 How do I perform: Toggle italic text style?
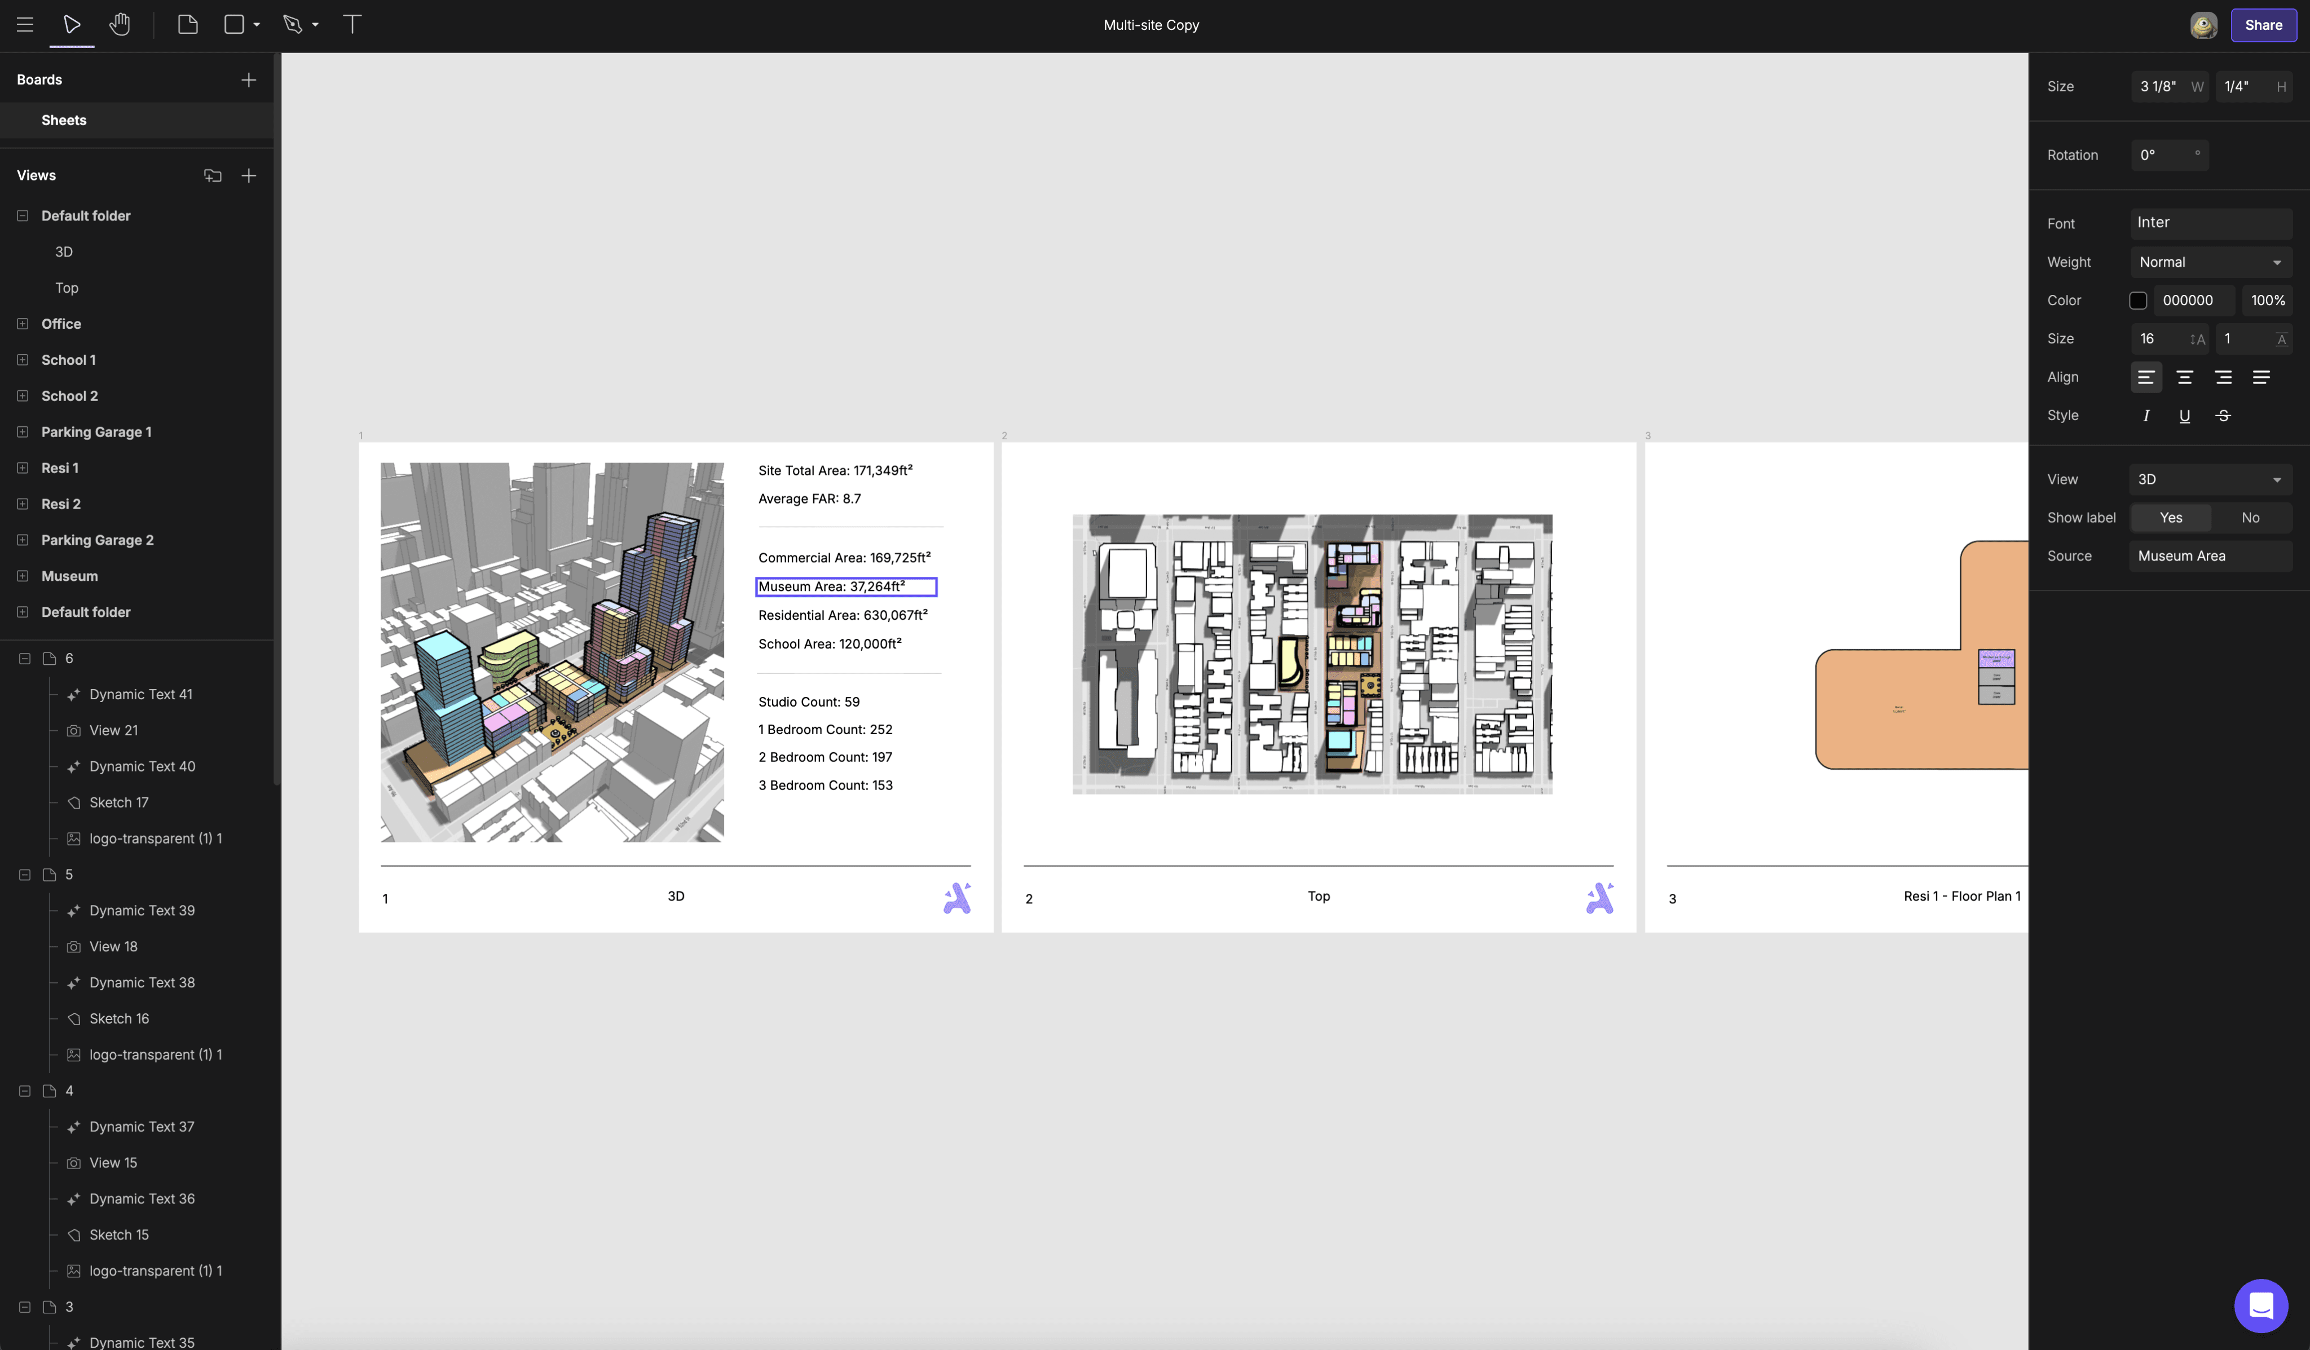(x=2146, y=416)
